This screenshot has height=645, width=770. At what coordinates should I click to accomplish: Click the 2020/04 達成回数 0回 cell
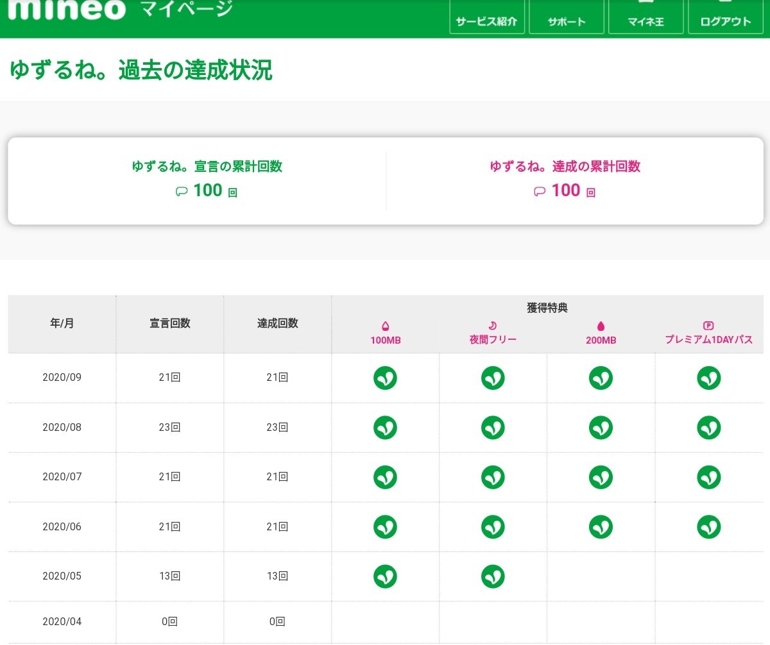277,621
